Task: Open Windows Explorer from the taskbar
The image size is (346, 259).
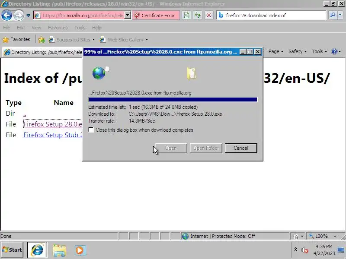Action: pyautogui.click(x=59, y=250)
